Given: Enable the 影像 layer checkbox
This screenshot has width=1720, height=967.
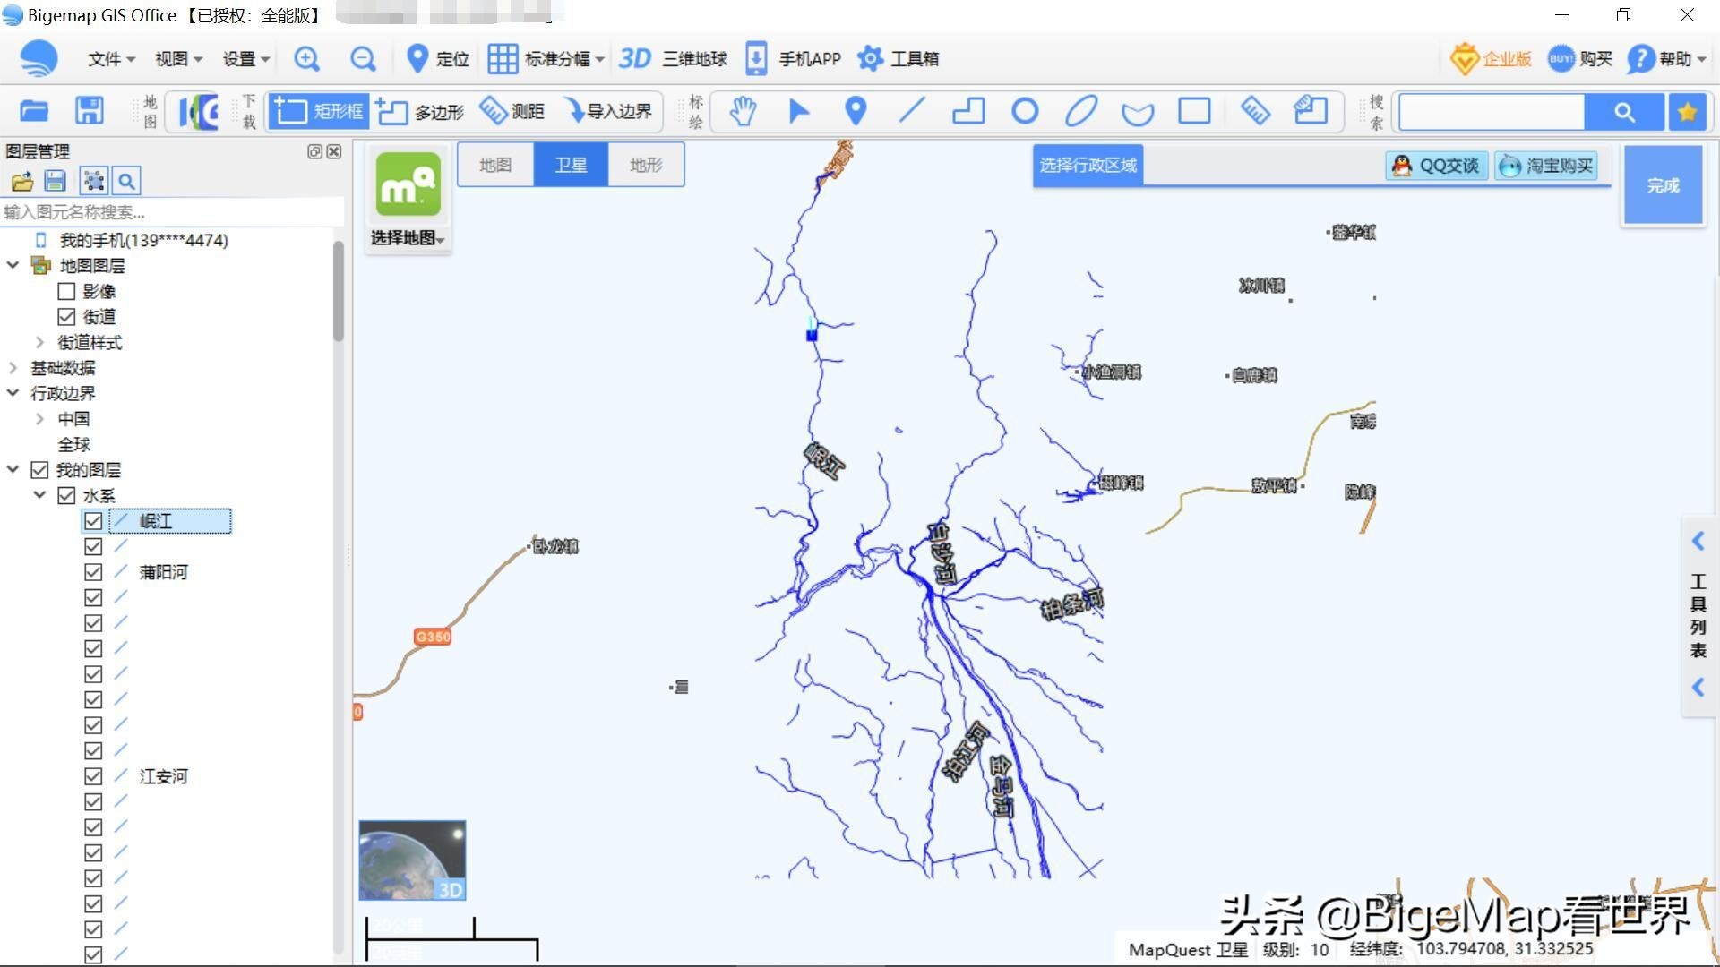Looking at the screenshot, I should (66, 291).
